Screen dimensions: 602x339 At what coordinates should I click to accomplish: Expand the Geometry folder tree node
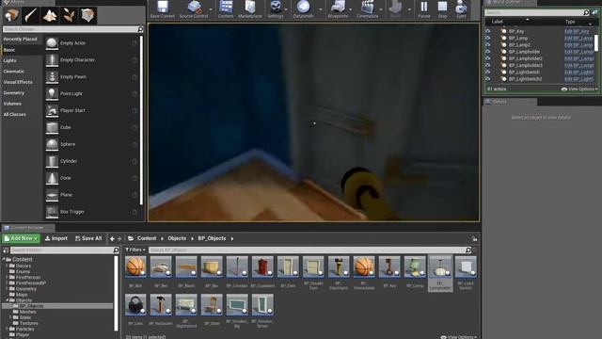click(x=7, y=289)
